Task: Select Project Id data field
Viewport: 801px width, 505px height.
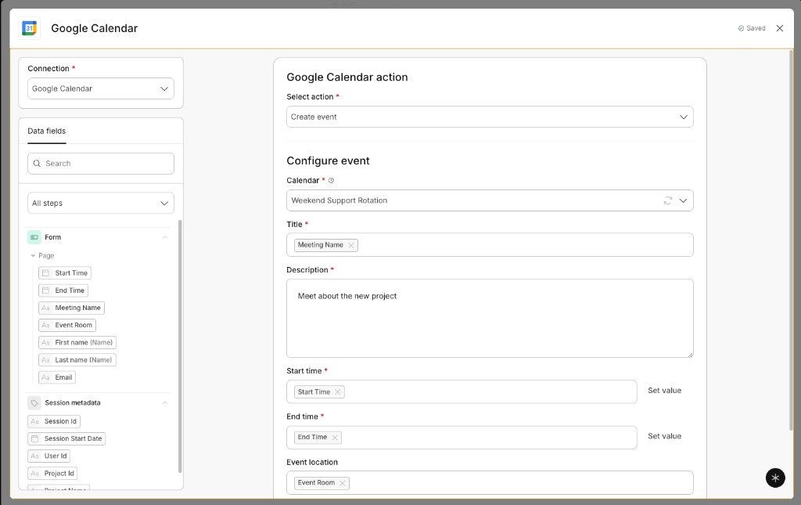Action: pyautogui.click(x=52, y=474)
